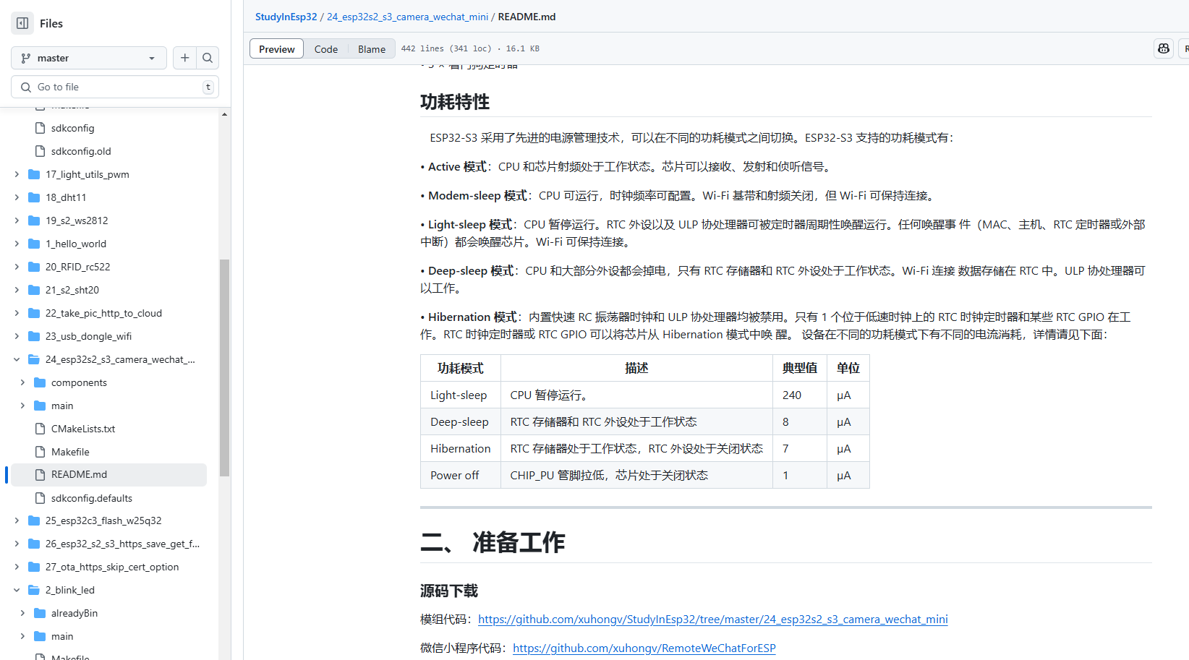Select the 18_dht11 folder icon
The width and height of the screenshot is (1189, 660).
pos(34,197)
